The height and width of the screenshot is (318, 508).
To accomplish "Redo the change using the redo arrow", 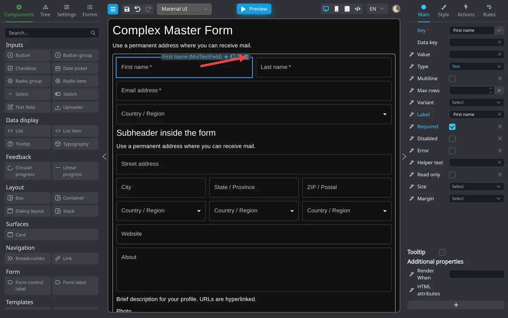I will [149, 9].
